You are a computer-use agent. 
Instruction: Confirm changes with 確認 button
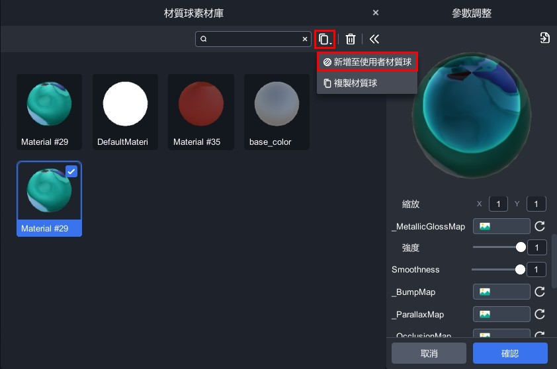pos(510,354)
